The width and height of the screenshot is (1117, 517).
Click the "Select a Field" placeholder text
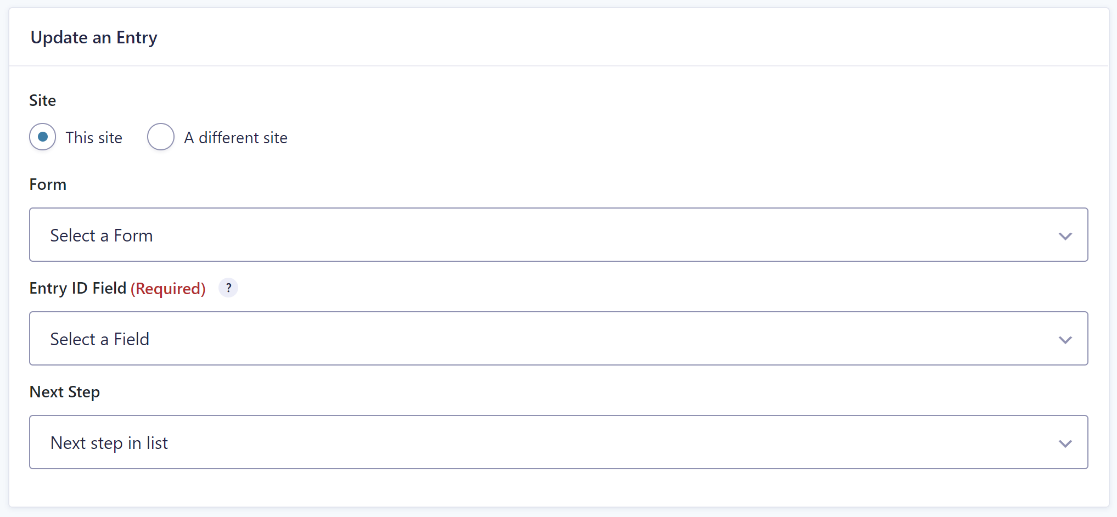pos(100,339)
